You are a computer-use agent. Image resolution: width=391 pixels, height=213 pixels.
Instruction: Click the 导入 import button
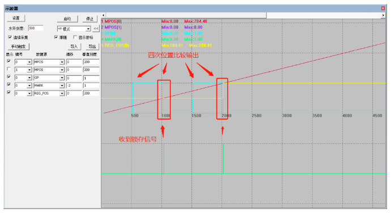[x=74, y=46]
